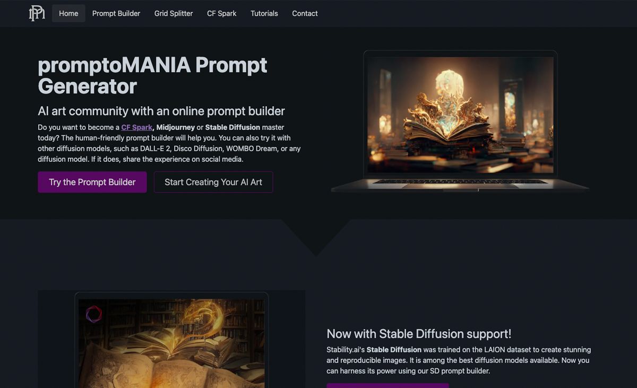The height and width of the screenshot is (388, 637).
Task: Click bold Stable Diffusion text in Stability.ai paragraph
Action: coord(394,350)
